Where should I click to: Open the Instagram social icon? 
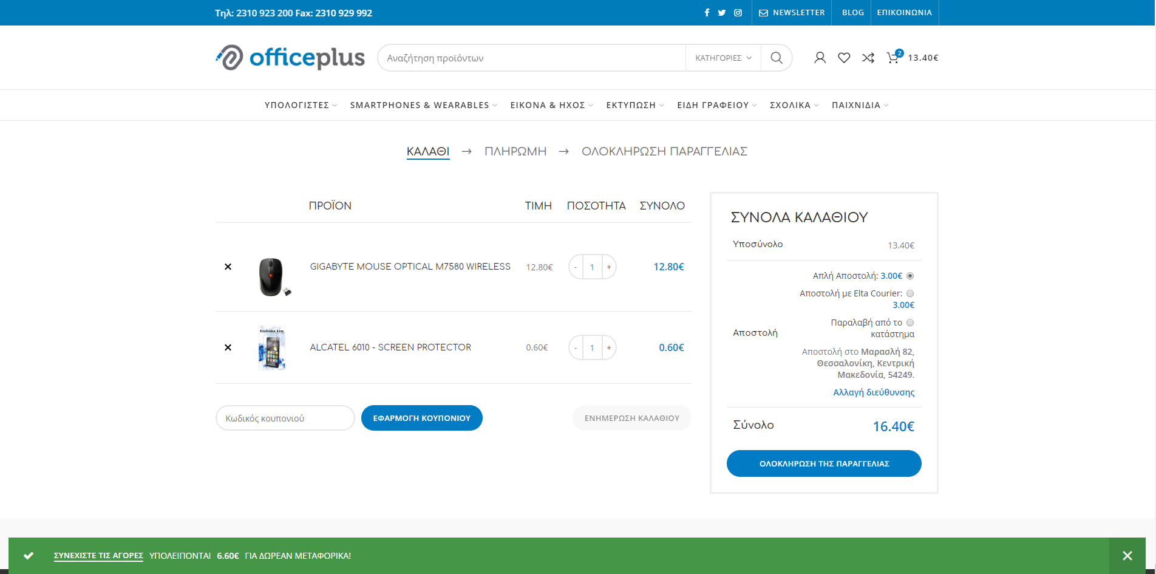pos(738,13)
